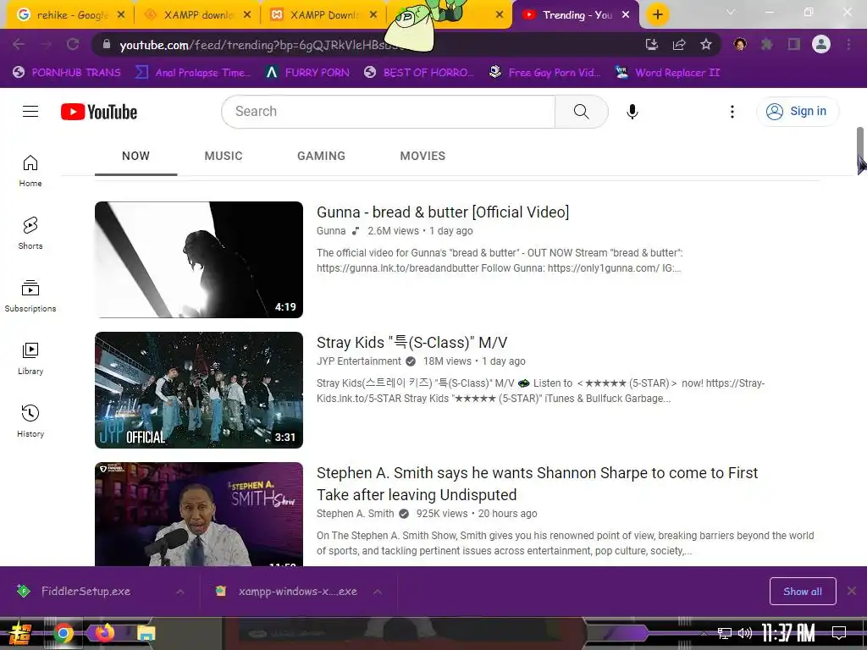
Task: Click the Start button on taskbar
Action: (20, 633)
